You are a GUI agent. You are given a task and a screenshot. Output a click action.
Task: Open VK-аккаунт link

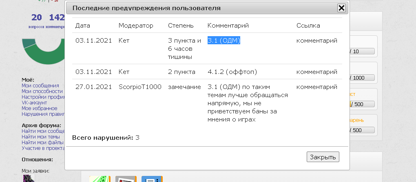click(x=34, y=103)
